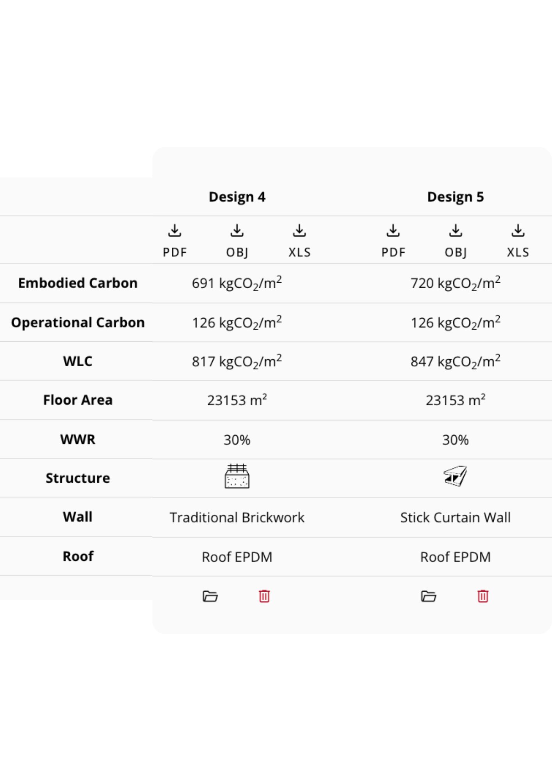Open Design 5 folder icon
This screenshot has height=781, width=552.
(x=429, y=596)
